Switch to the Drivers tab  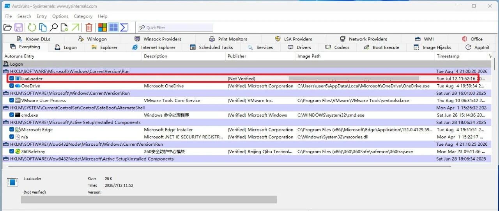[299, 47]
